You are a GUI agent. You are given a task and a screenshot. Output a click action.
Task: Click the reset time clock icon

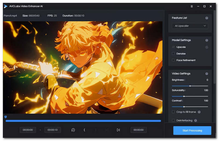(73, 130)
